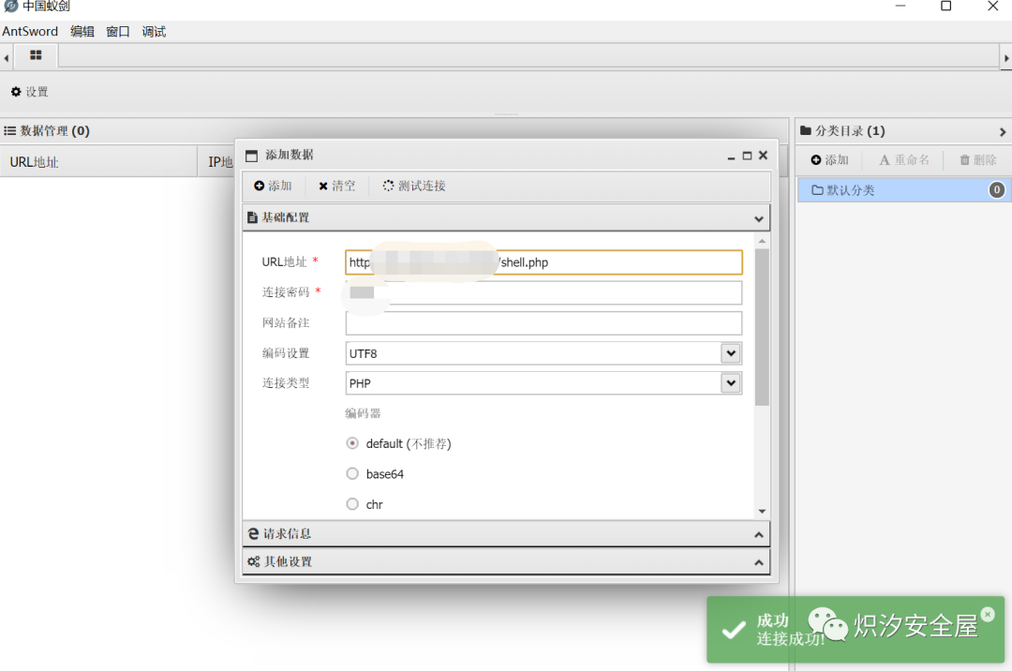Image resolution: width=1012 pixels, height=671 pixels.
Task: Open the AntSword menu
Action: [x=30, y=31]
